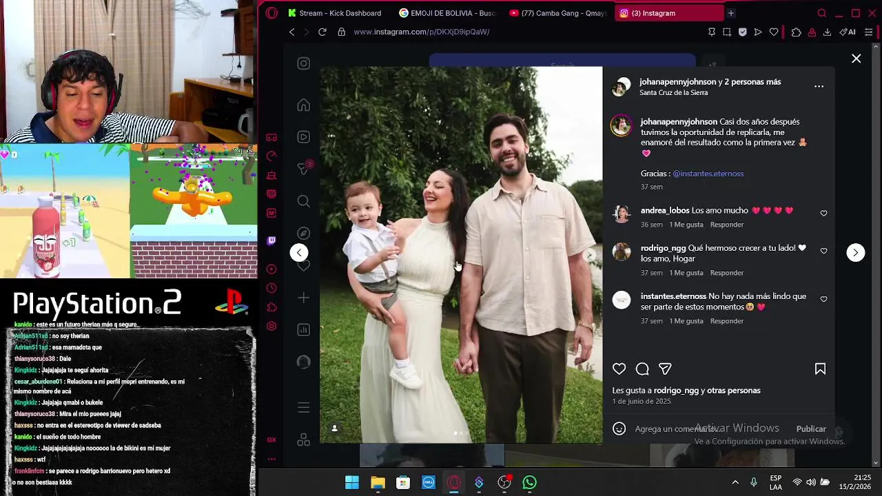Viewport: 882px width, 496px height.
Task: Click the bookmark heart icon in address bar
Action: 774,32
